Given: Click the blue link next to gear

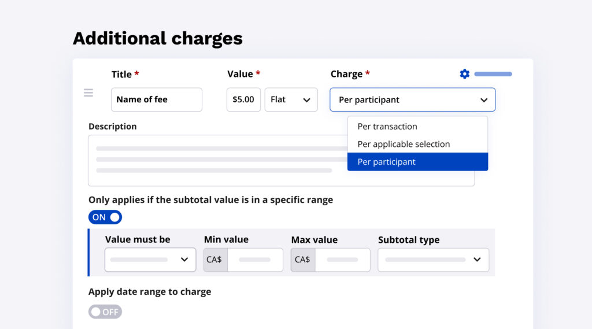Looking at the screenshot, I should pyautogui.click(x=493, y=74).
